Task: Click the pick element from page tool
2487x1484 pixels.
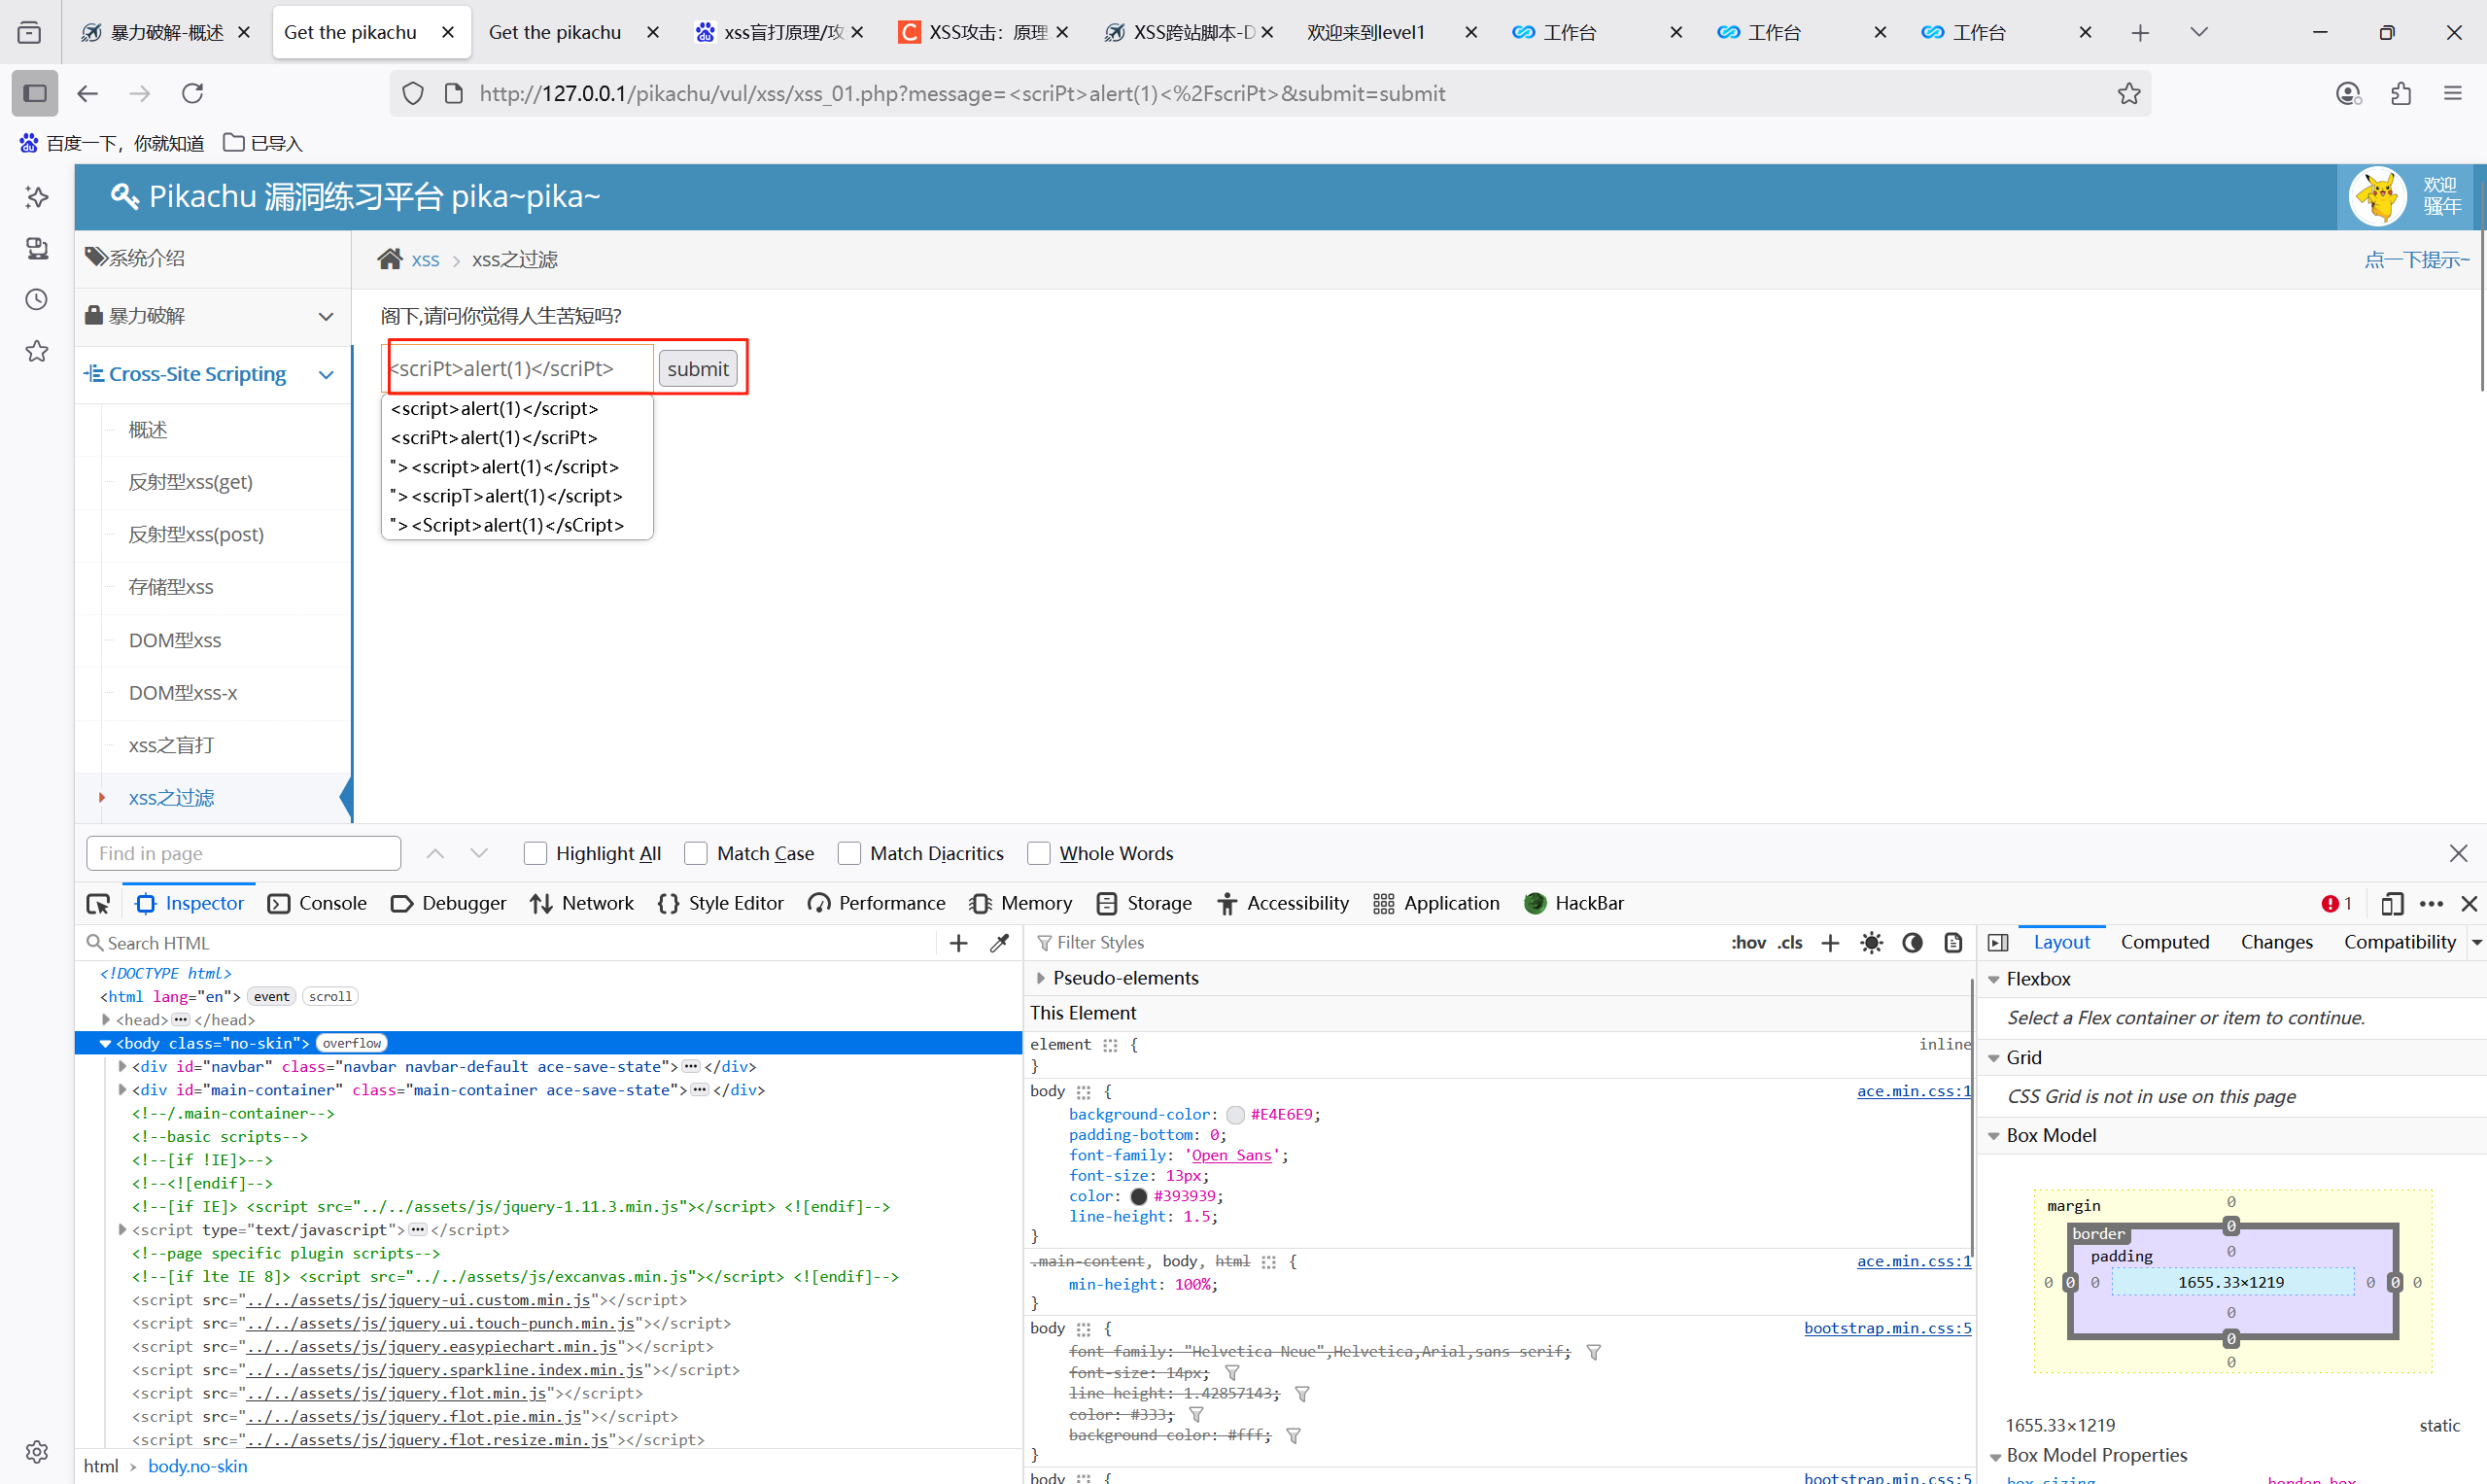Action: 98,904
